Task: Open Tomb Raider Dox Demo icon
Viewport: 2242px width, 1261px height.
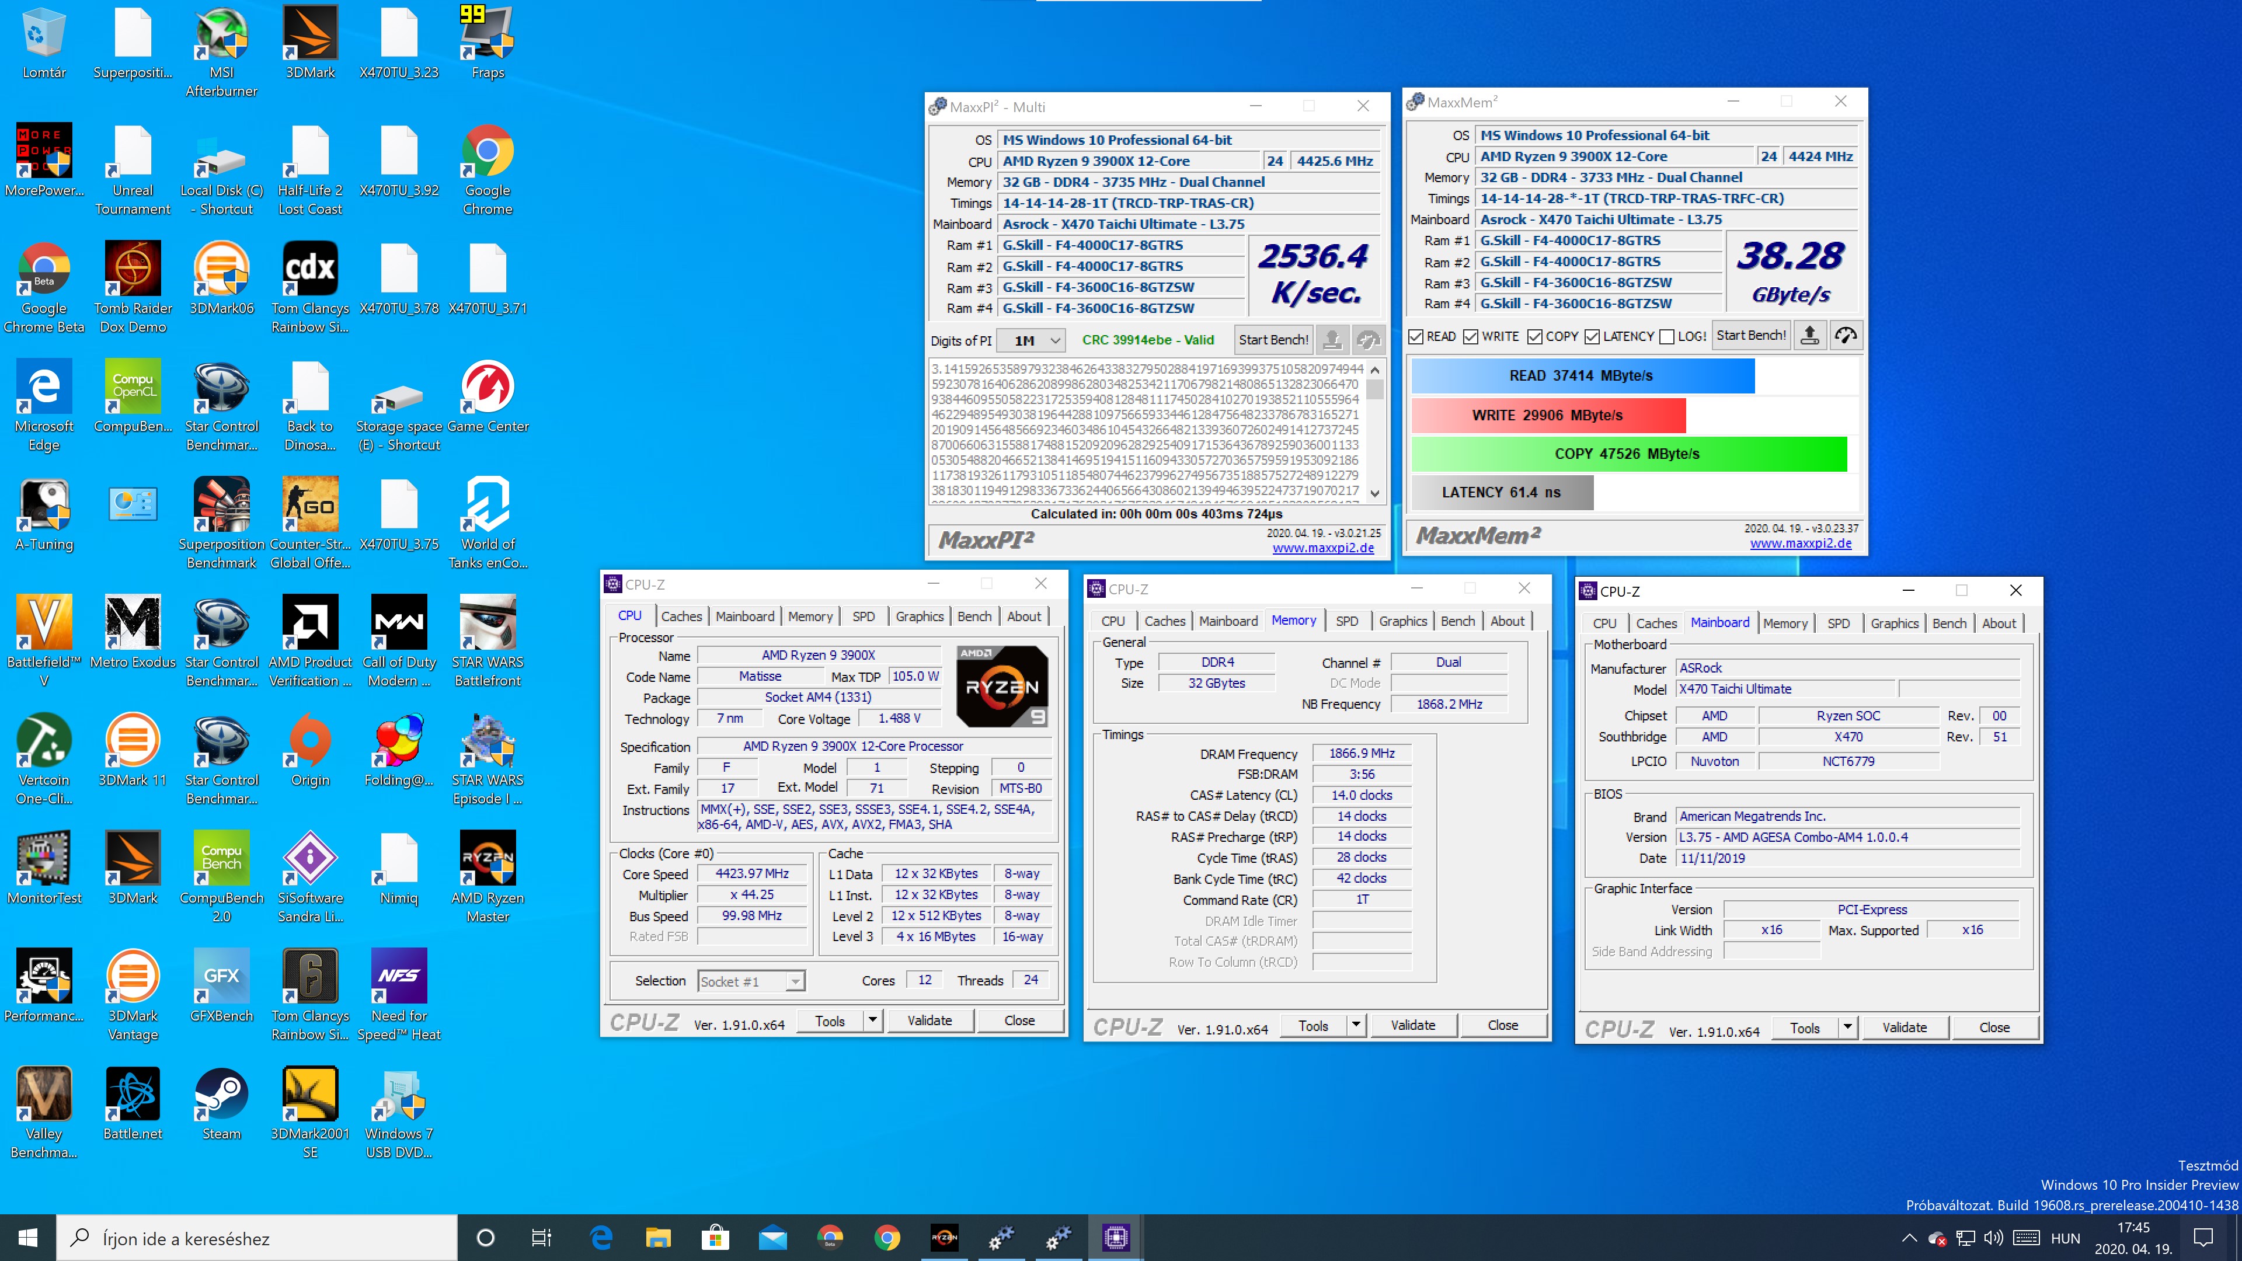Action: point(133,288)
